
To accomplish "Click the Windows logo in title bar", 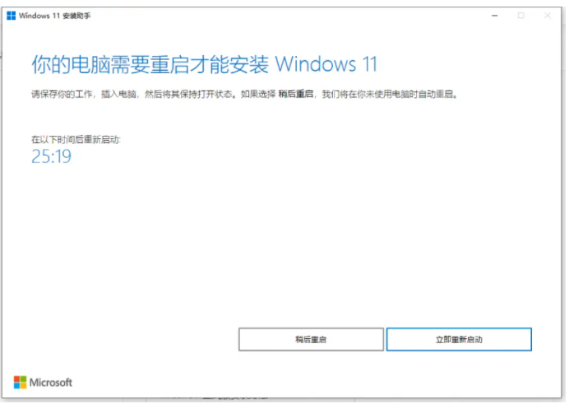I will tap(12, 16).
